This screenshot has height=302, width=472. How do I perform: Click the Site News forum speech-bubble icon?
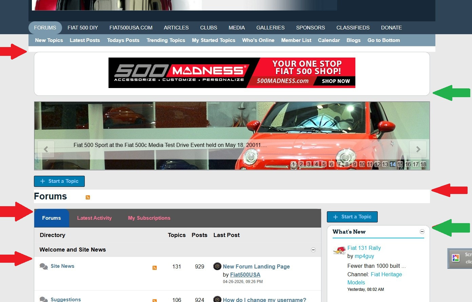click(x=44, y=266)
